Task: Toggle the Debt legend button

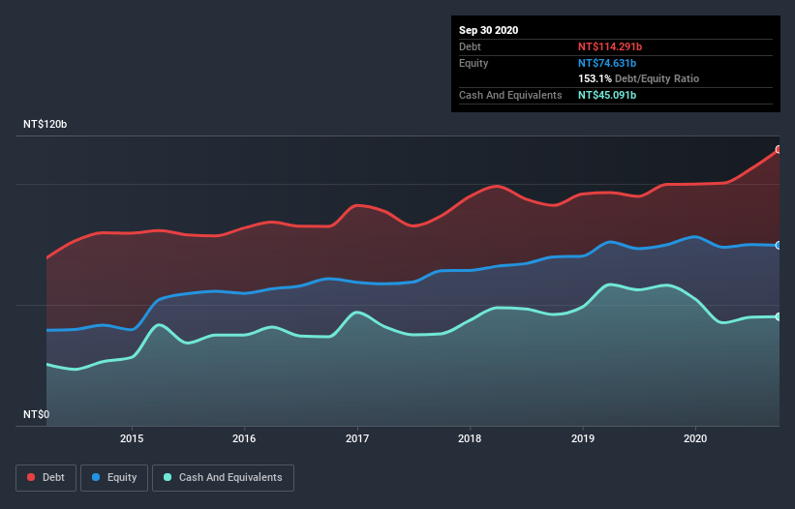Action: [46, 478]
